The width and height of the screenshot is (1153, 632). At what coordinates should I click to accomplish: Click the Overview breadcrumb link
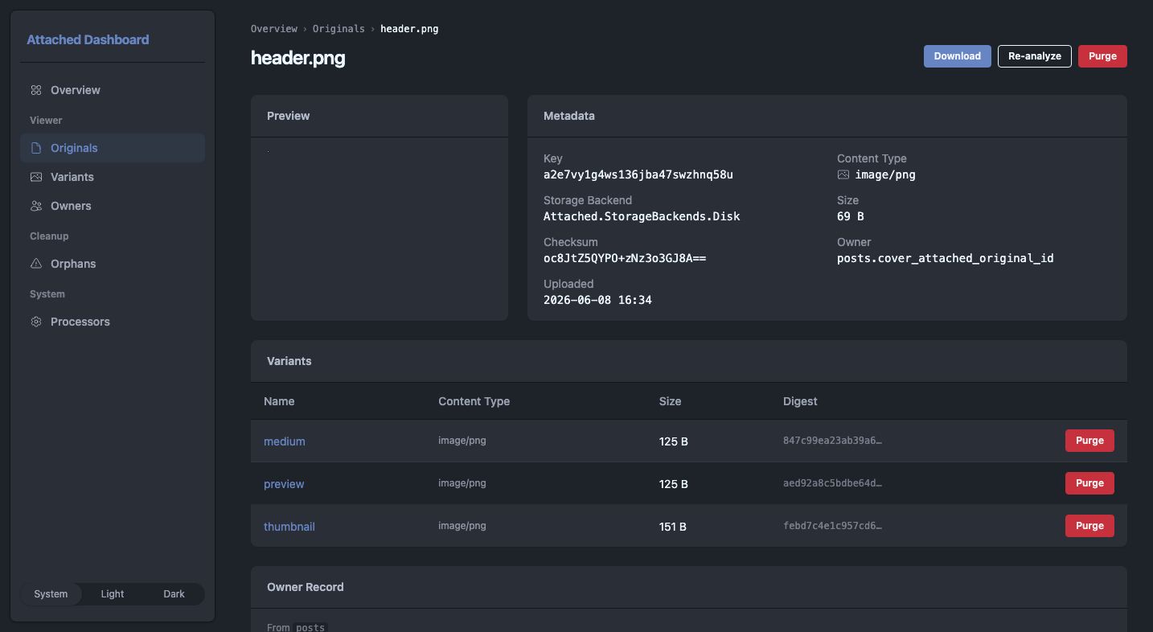pos(274,28)
